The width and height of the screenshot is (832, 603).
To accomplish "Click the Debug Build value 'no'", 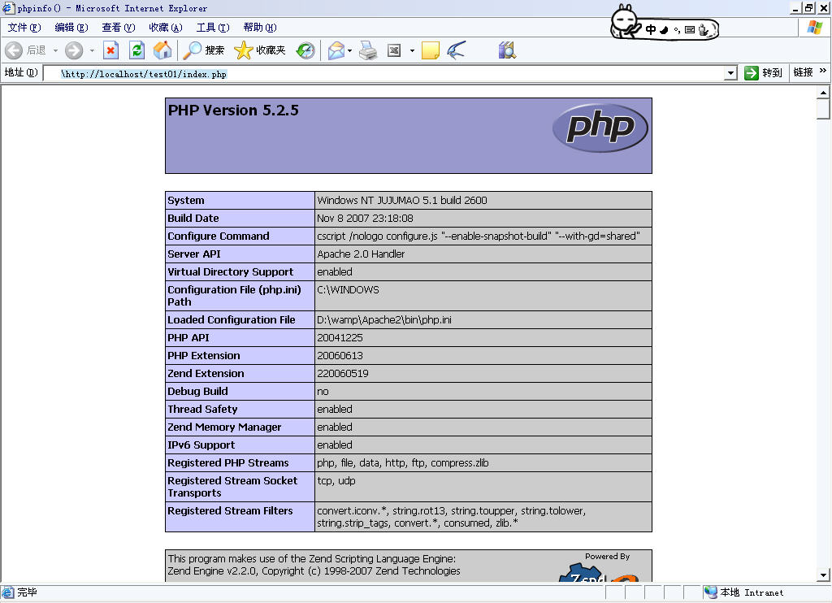I will (323, 391).
